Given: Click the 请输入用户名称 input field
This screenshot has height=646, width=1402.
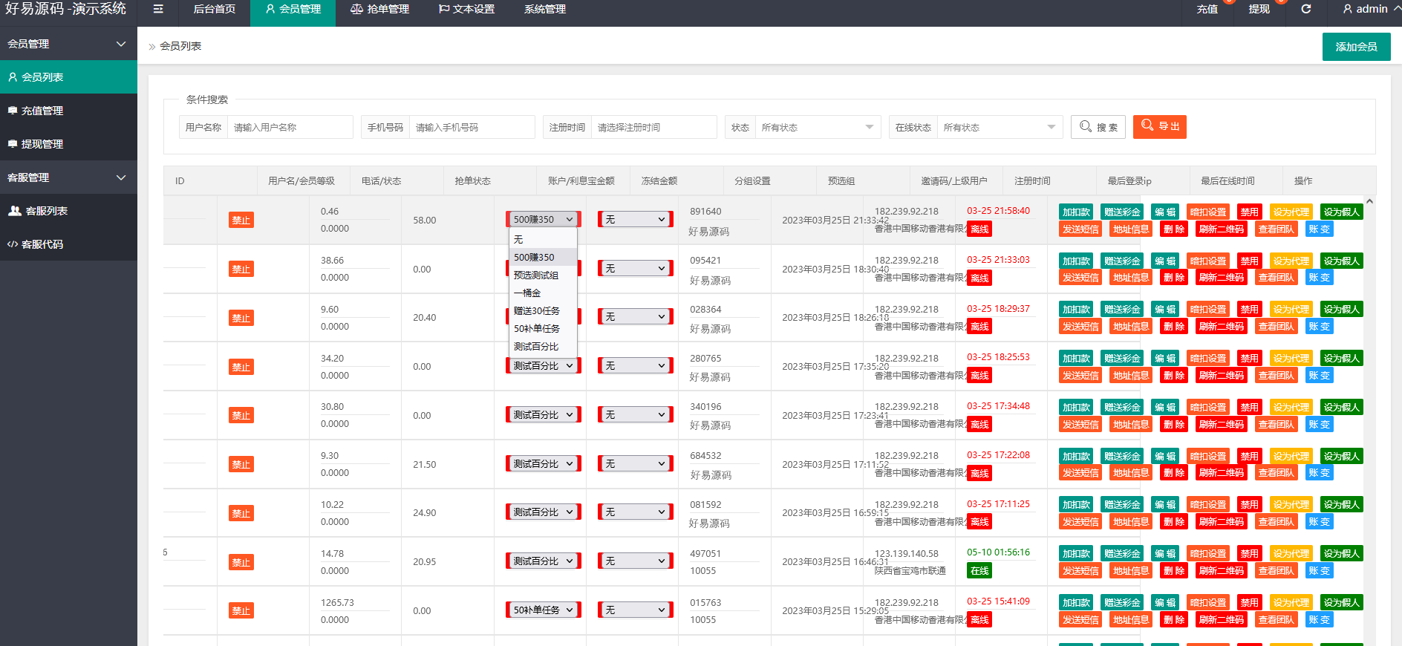Looking at the screenshot, I should pos(290,127).
